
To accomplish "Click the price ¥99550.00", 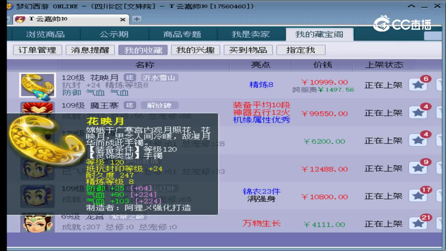I will (325, 114).
